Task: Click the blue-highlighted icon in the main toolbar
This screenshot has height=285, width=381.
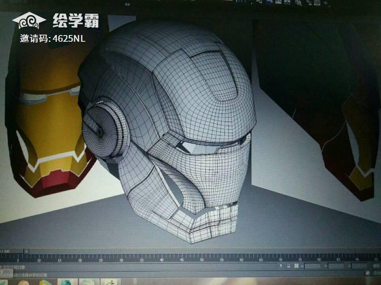Action: click(269, 2)
